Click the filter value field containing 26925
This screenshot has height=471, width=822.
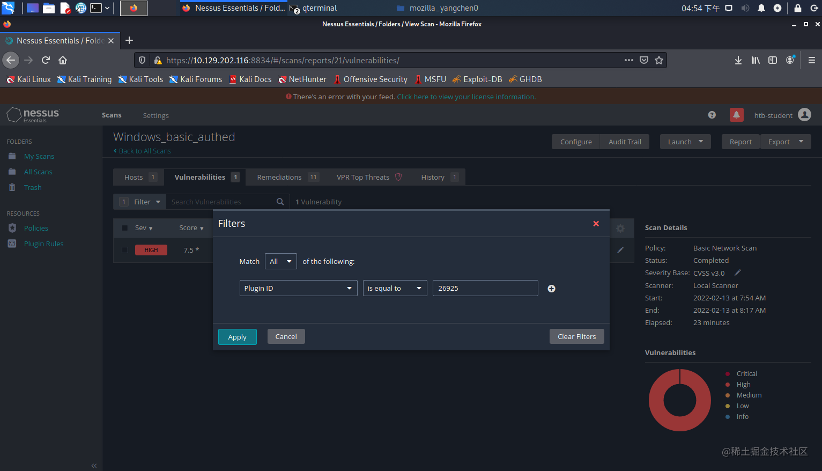point(485,288)
